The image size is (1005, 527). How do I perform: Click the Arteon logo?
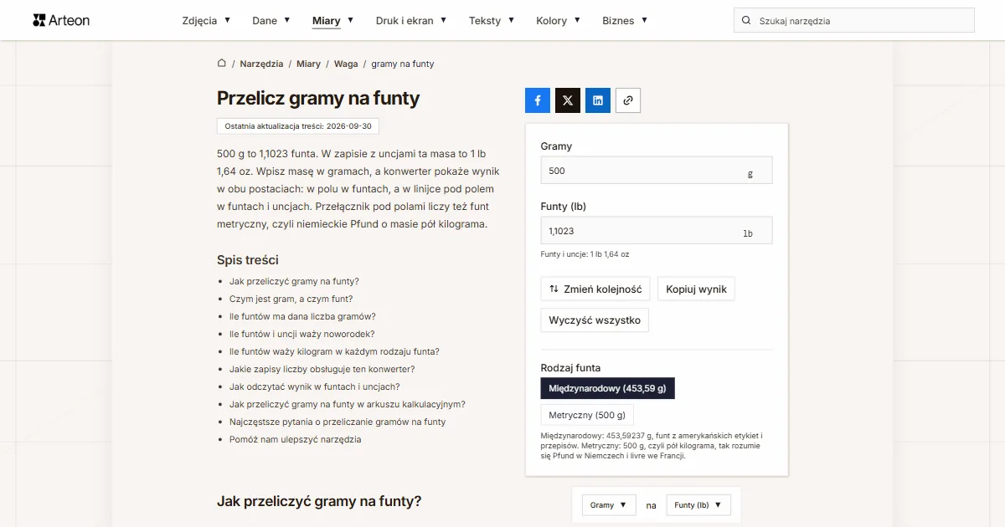61,20
